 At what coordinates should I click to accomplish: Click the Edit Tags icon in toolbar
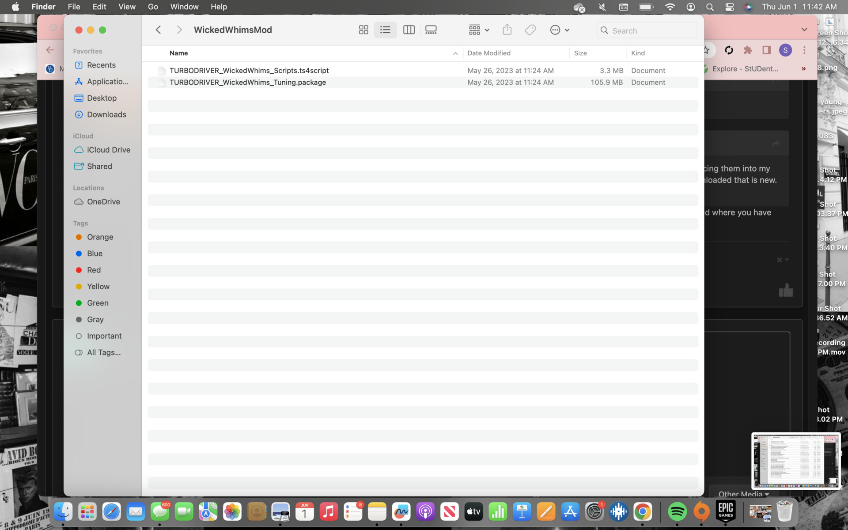[x=530, y=30]
